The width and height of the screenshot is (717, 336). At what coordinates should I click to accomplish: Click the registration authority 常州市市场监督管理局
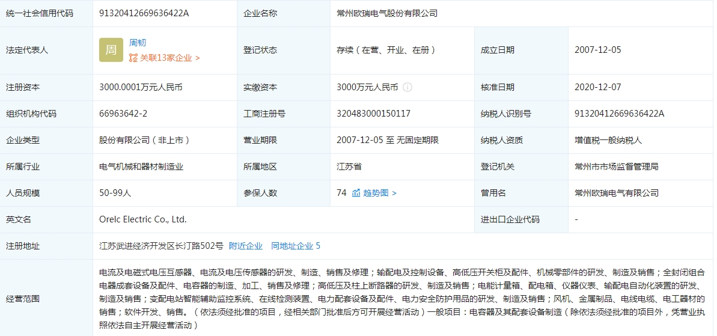click(x=616, y=166)
